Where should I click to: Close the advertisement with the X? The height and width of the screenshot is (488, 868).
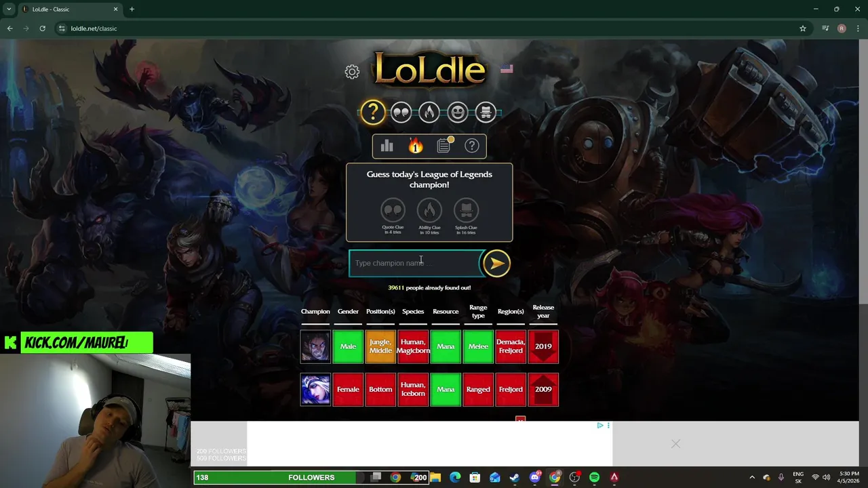click(x=675, y=444)
